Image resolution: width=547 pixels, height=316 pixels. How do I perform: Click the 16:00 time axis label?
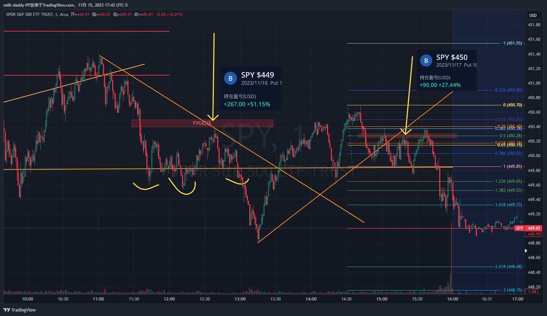(x=452, y=299)
